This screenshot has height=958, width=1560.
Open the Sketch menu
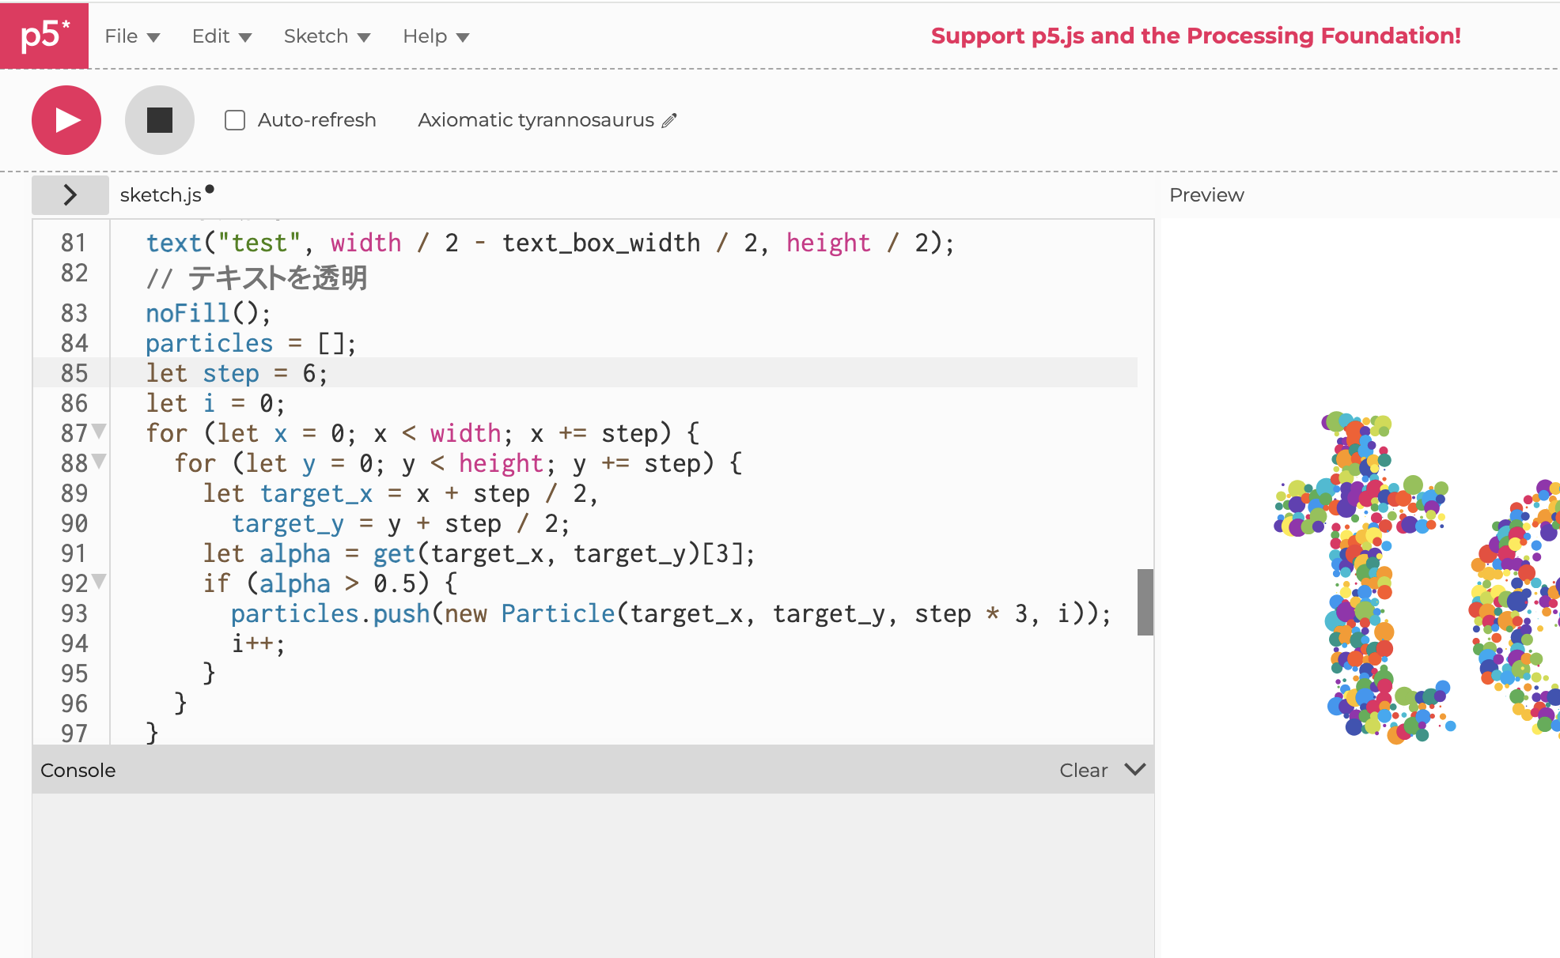pos(316,36)
